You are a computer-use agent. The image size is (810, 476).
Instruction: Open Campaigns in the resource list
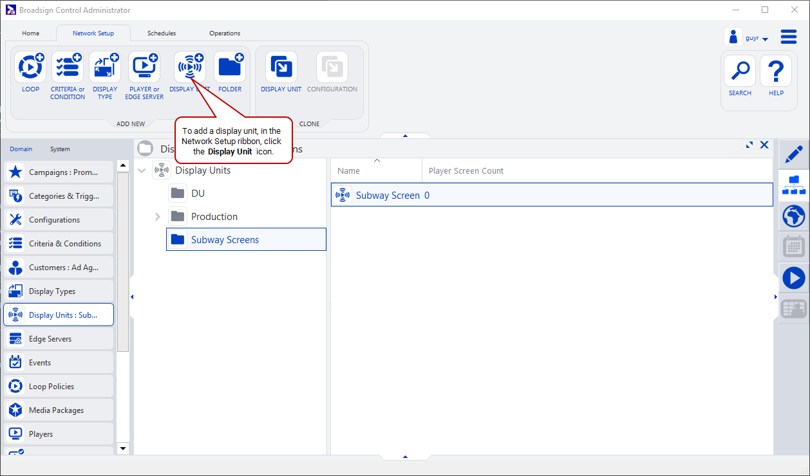coord(59,172)
